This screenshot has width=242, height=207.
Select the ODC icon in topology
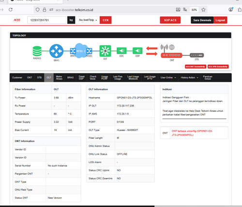click(121, 51)
